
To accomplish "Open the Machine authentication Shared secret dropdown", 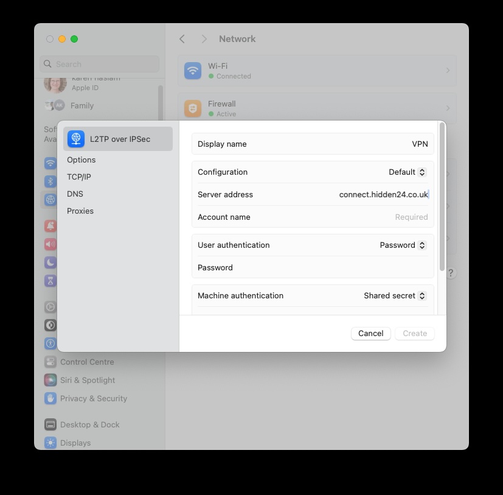I will [395, 295].
